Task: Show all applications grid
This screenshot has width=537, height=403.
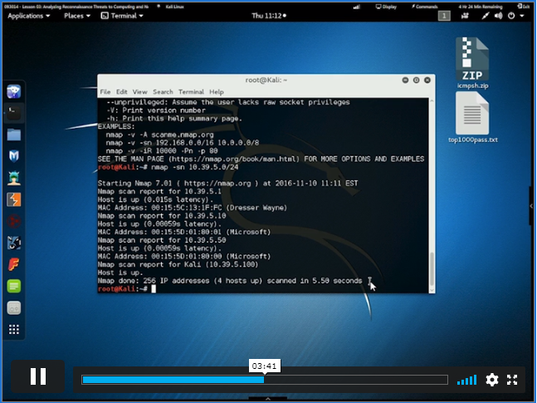Action: tap(14, 330)
